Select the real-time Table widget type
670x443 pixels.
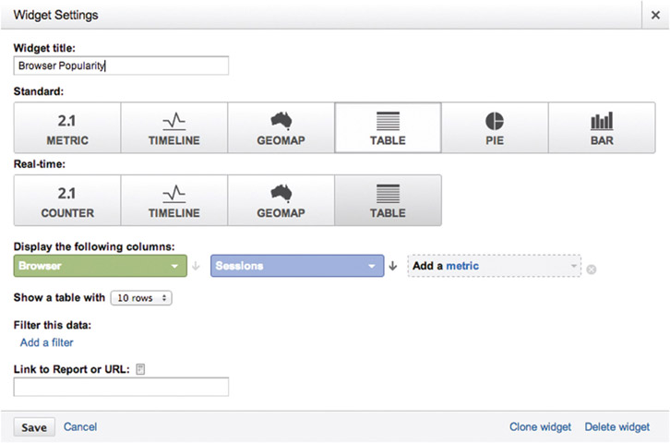coord(388,200)
